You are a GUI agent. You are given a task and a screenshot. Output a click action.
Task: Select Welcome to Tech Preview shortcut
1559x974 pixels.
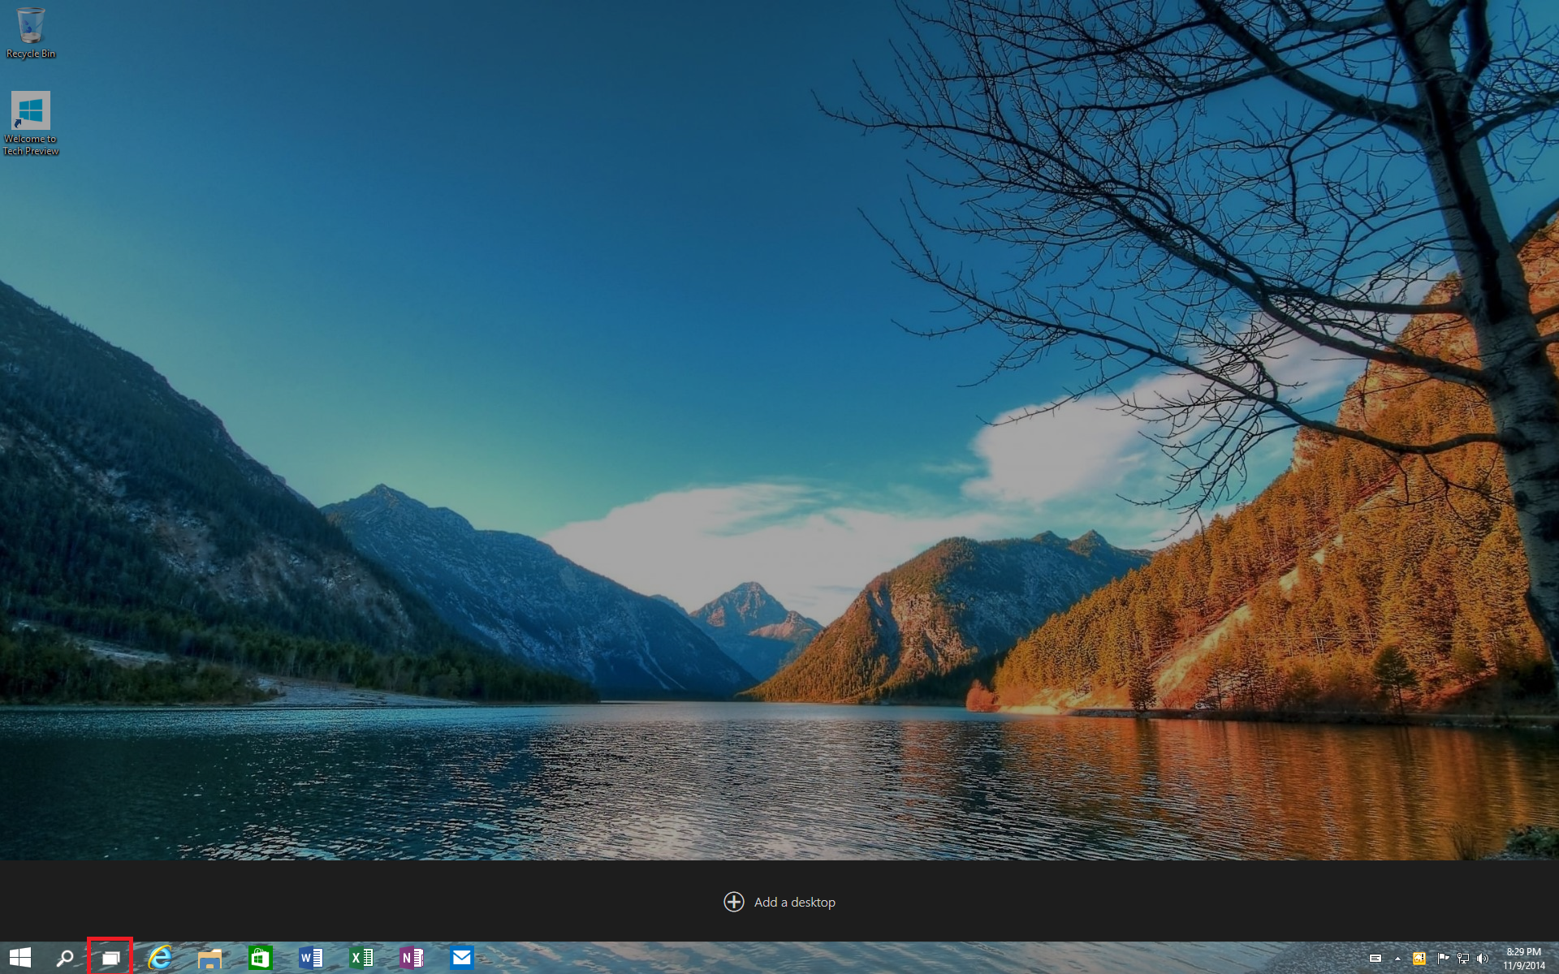pos(31,123)
